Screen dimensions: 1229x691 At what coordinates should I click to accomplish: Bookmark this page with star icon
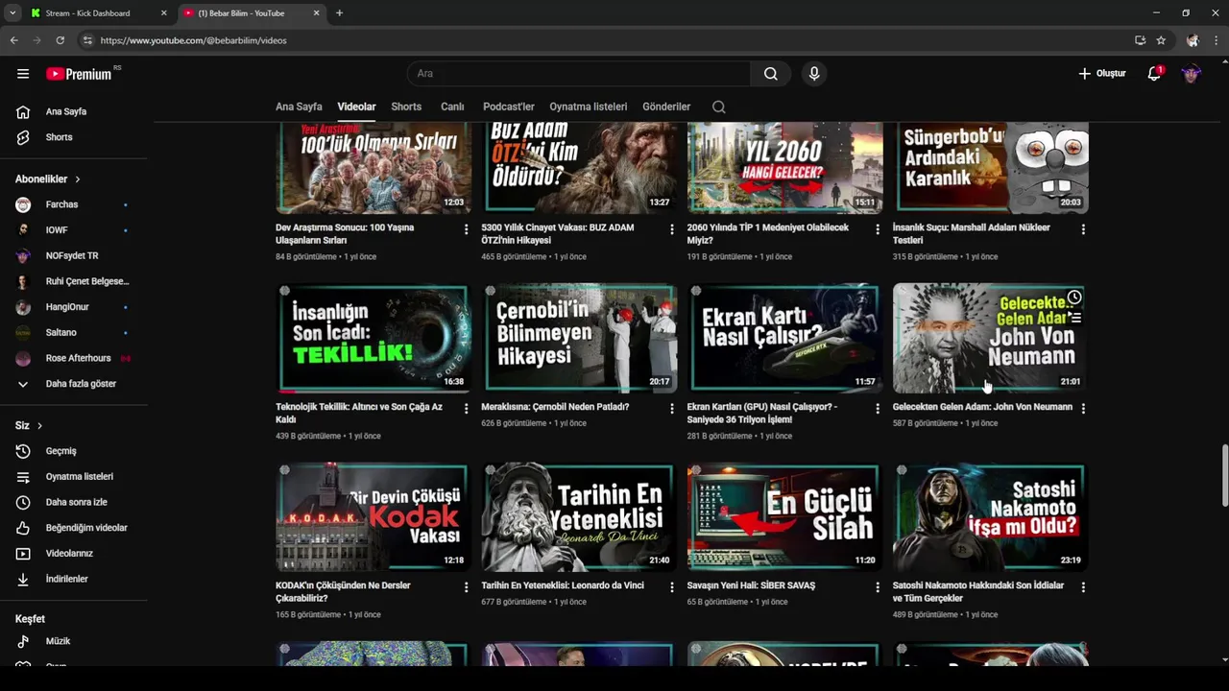pos(1161,40)
